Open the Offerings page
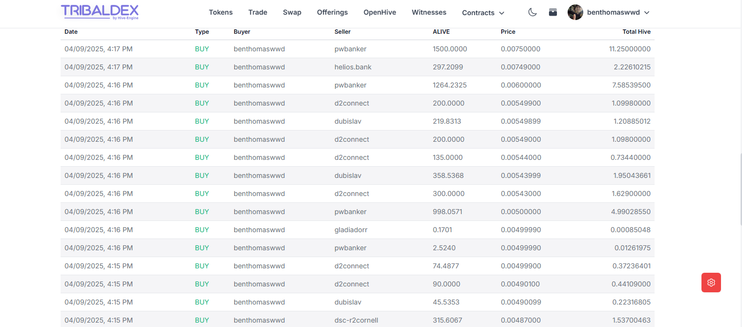Image resolution: width=742 pixels, height=327 pixels. click(x=333, y=12)
